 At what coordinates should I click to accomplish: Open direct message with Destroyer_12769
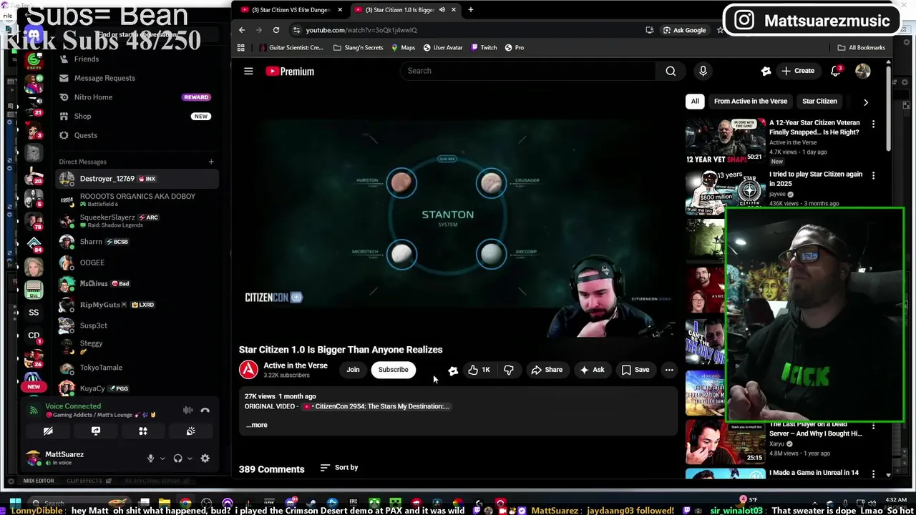click(x=136, y=179)
